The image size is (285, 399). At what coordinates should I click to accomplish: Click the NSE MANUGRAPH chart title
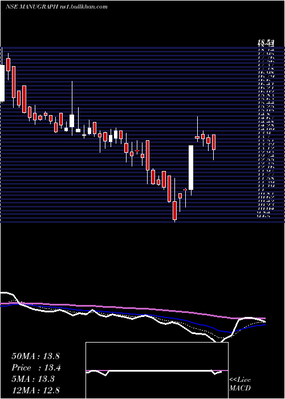coord(56,7)
